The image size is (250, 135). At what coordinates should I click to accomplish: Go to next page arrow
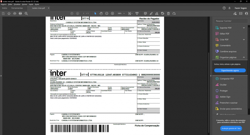click(x=78, y=14)
